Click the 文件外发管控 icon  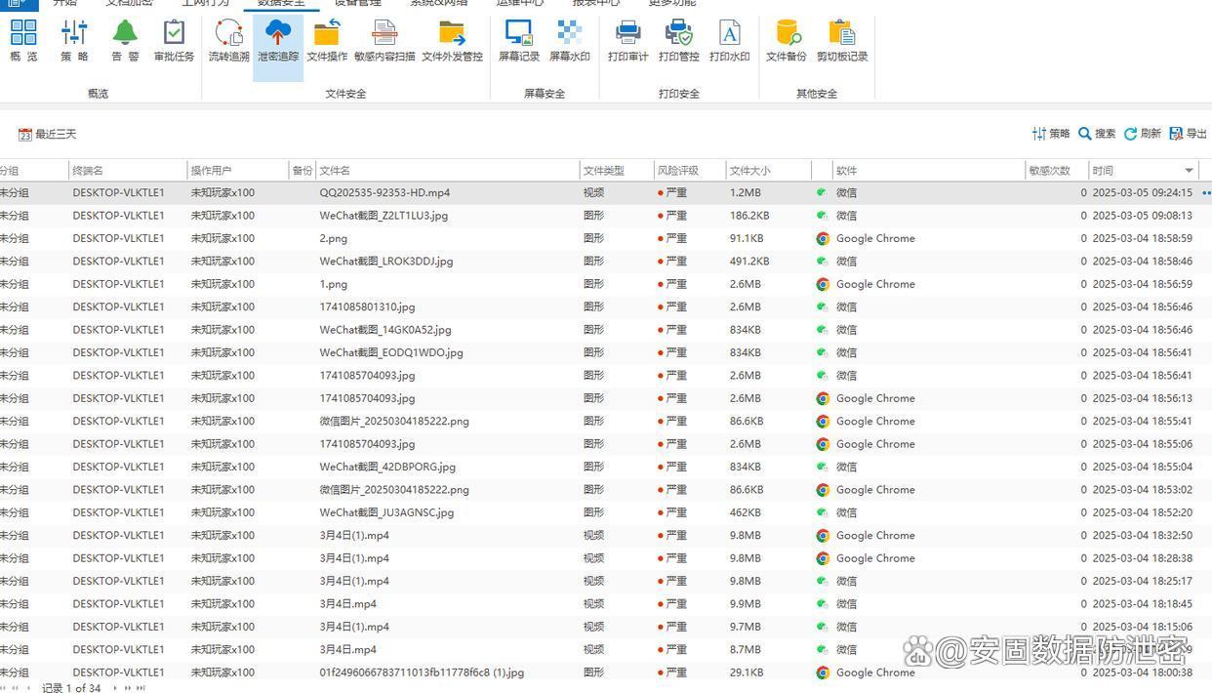point(452,40)
